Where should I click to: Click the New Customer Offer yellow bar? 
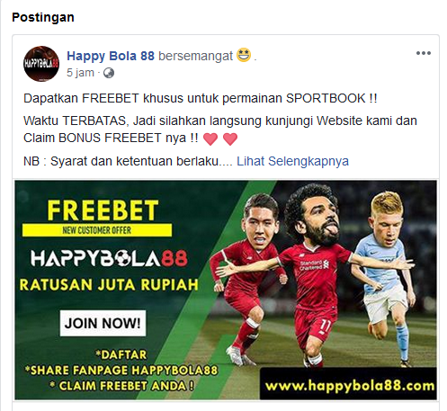[97, 230]
